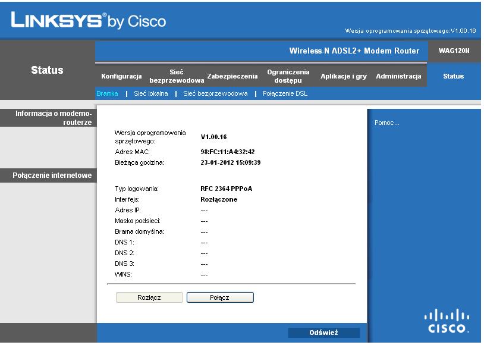Switch to the Zabezpieczenia tab
This screenshot has width=484, height=345.
click(232, 76)
